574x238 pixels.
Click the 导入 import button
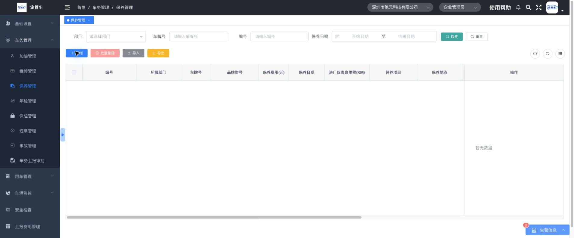point(133,53)
